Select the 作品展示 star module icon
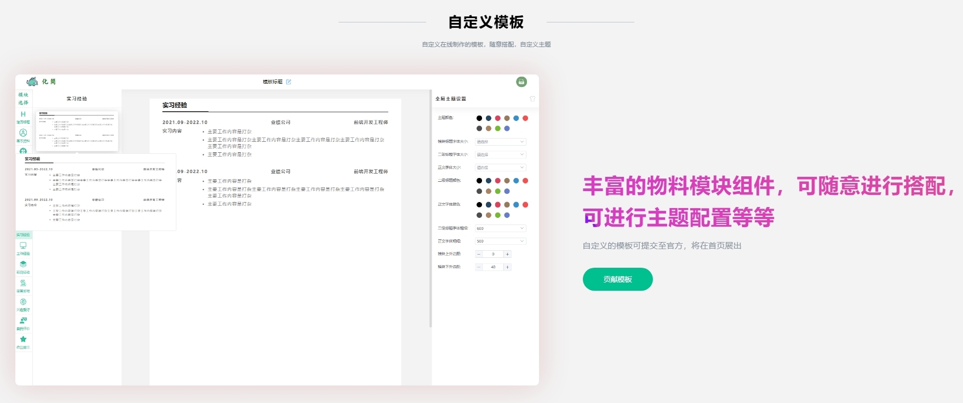This screenshot has height=403, width=963. (23, 339)
